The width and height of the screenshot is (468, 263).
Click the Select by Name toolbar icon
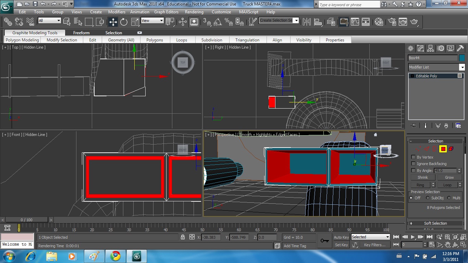click(77, 22)
